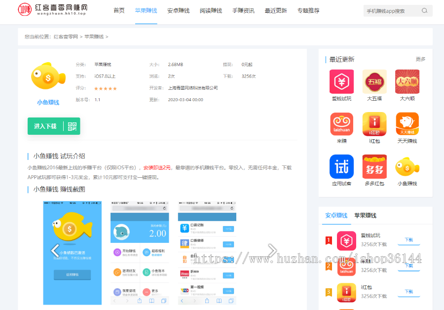Screen dimensions: 444x310
Task: Open second screenshot showing 2.00 balance
Action: click(140, 253)
